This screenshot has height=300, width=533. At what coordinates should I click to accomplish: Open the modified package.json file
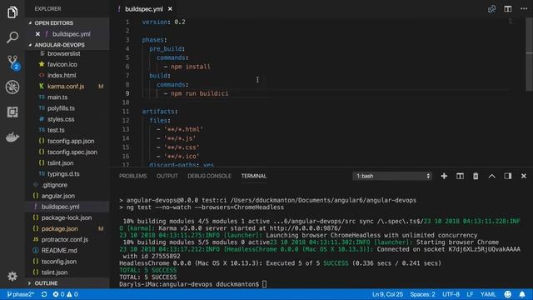tap(59, 229)
